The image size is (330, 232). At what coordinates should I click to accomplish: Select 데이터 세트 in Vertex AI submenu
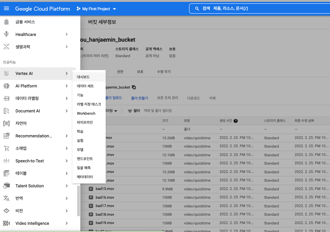tap(89, 86)
